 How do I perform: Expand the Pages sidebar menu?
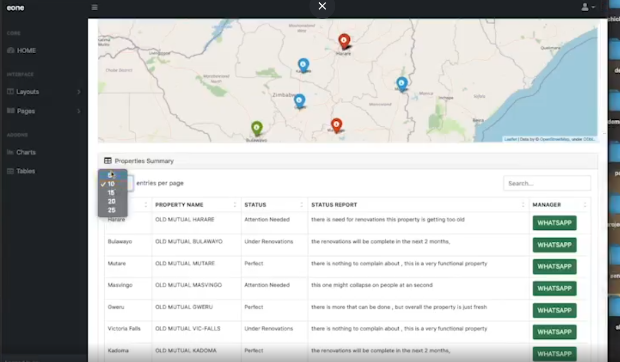[x=44, y=111]
